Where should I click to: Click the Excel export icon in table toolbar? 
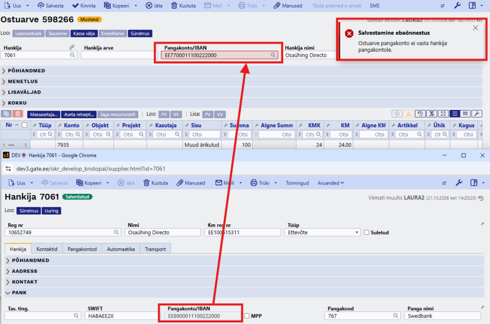pos(432,114)
